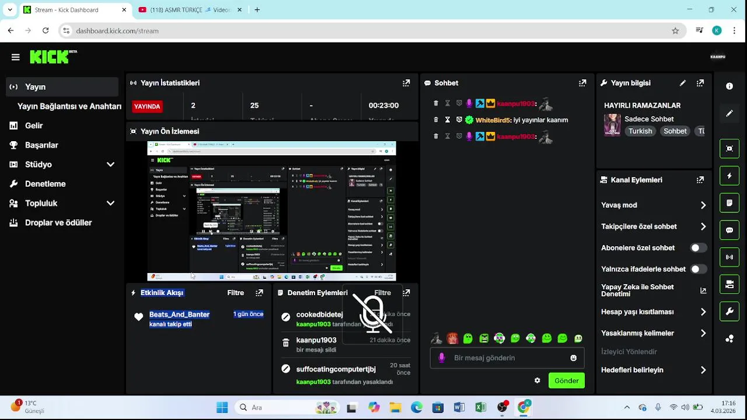The height and width of the screenshot is (420, 747).
Task: Click the Bir mesaj gönderin input field
Action: pyautogui.click(x=507, y=358)
